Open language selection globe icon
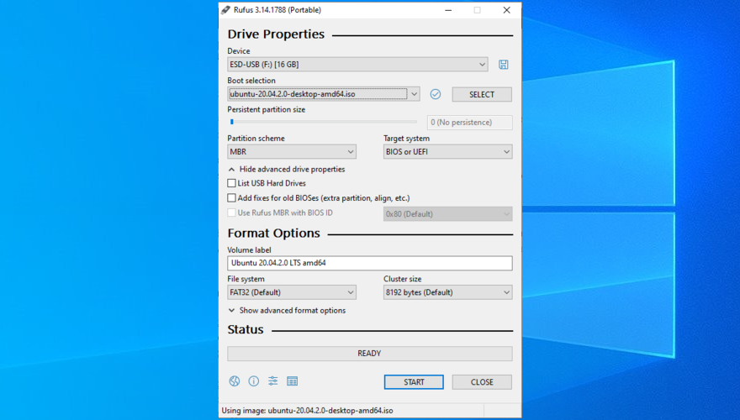Image resolution: width=740 pixels, height=420 pixels. click(235, 381)
